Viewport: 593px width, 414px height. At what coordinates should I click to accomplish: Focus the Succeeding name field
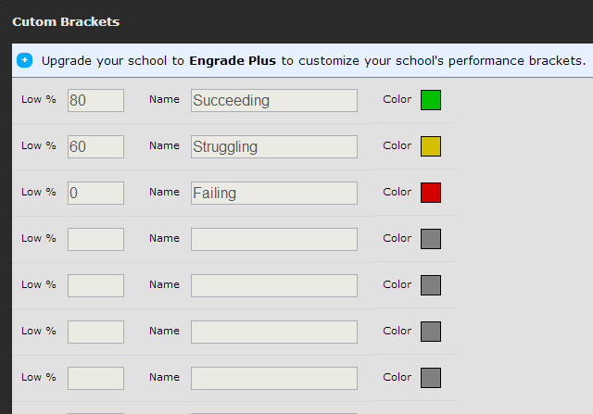click(x=274, y=101)
